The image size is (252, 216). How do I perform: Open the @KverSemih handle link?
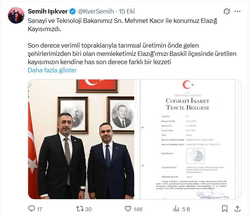click(x=96, y=11)
